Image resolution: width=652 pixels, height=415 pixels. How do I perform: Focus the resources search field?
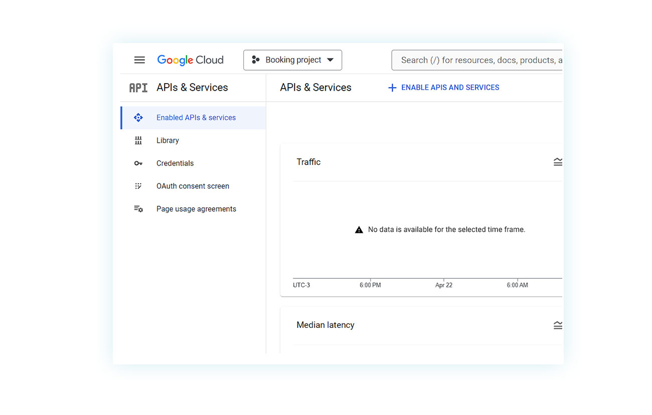[476, 60]
